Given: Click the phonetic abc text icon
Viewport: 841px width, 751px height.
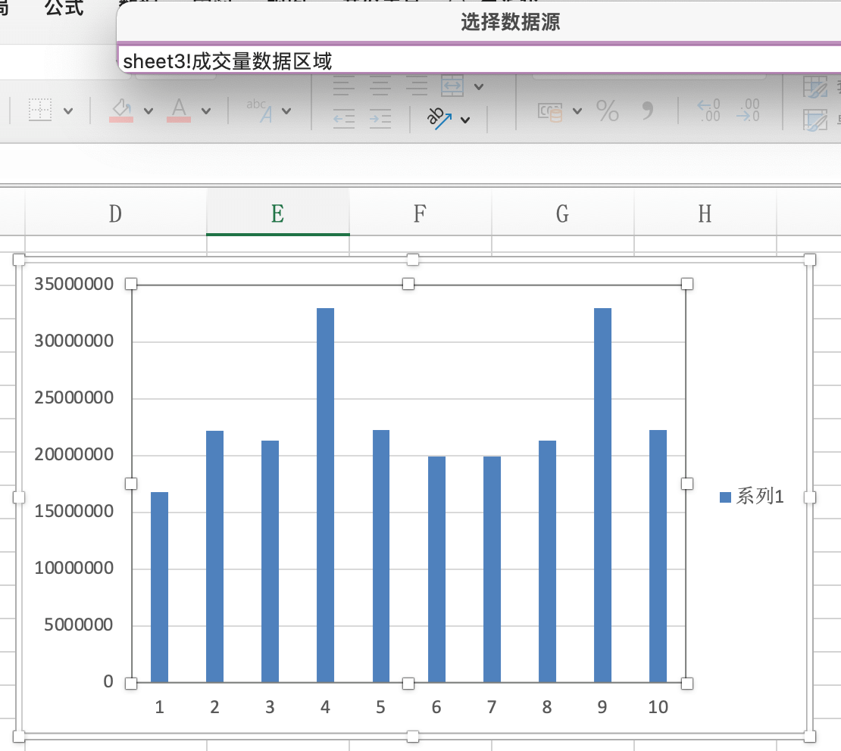Looking at the screenshot, I should pyautogui.click(x=260, y=111).
